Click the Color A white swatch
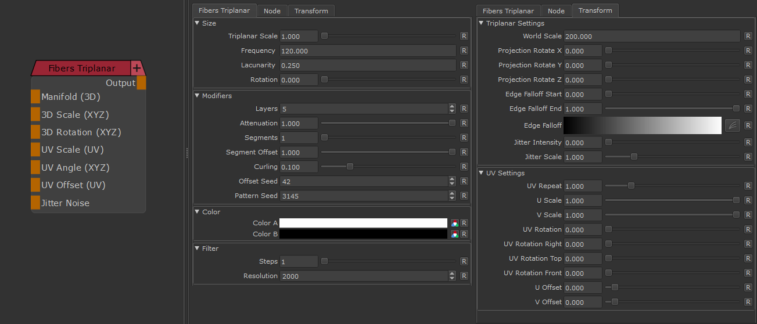The height and width of the screenshot is (324, 757). [363, 223]
